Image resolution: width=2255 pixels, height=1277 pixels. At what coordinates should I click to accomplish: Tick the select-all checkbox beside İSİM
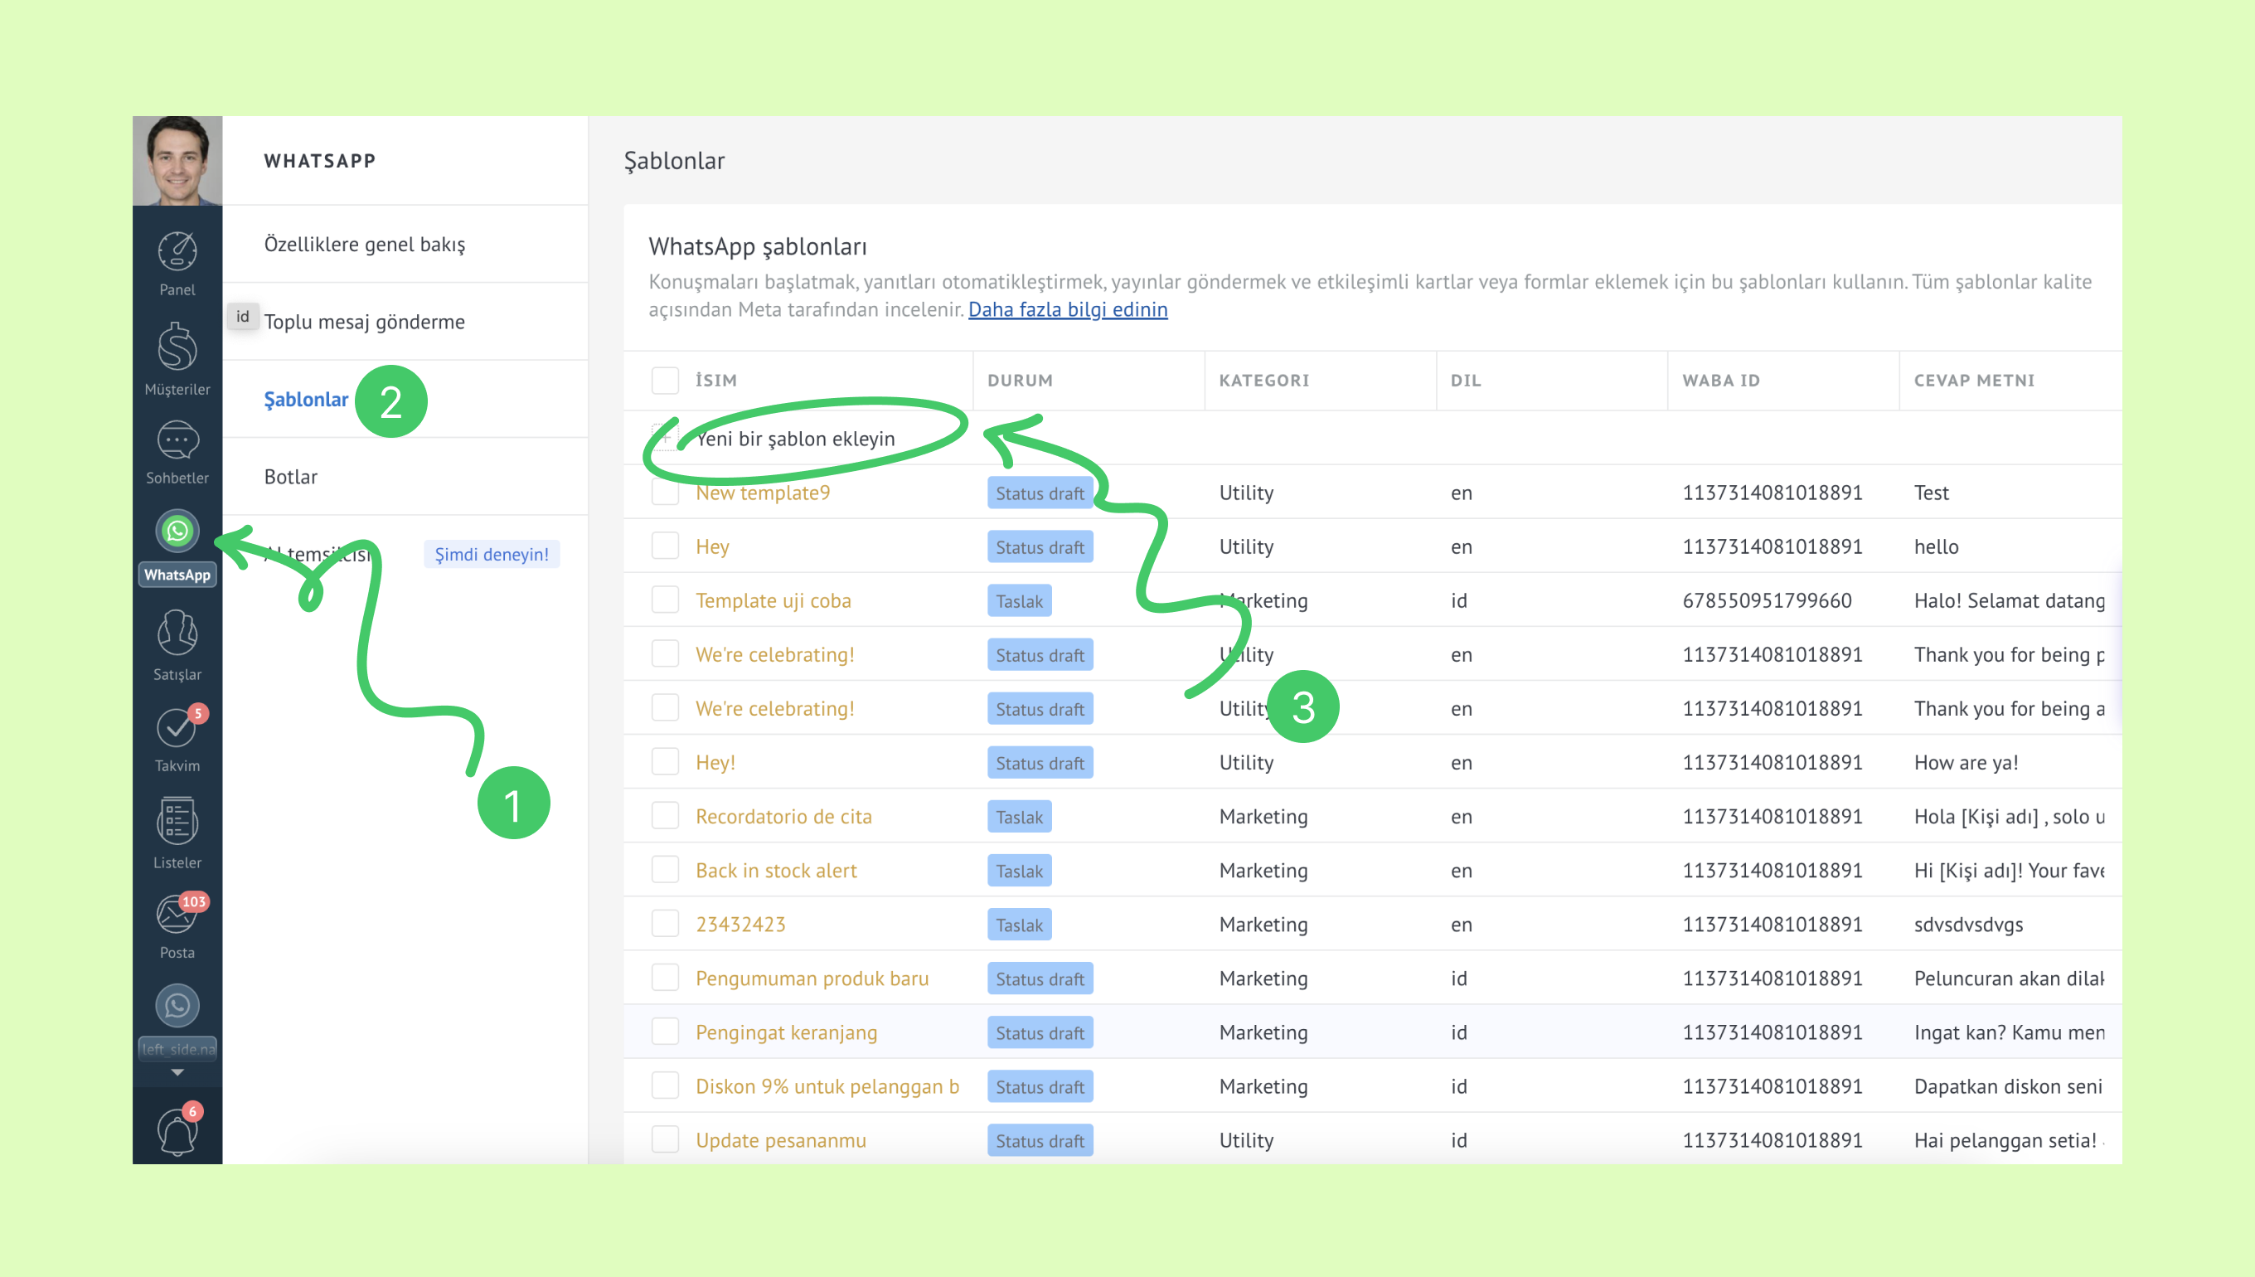(665, 381)
